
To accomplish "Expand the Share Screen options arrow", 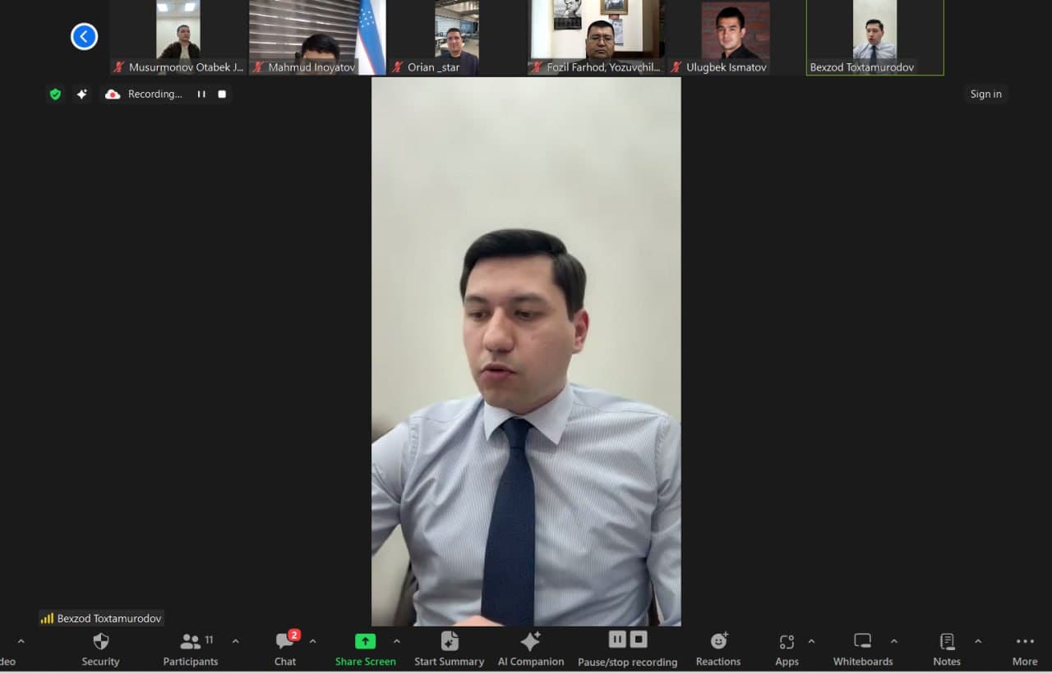I will point(397,641).
